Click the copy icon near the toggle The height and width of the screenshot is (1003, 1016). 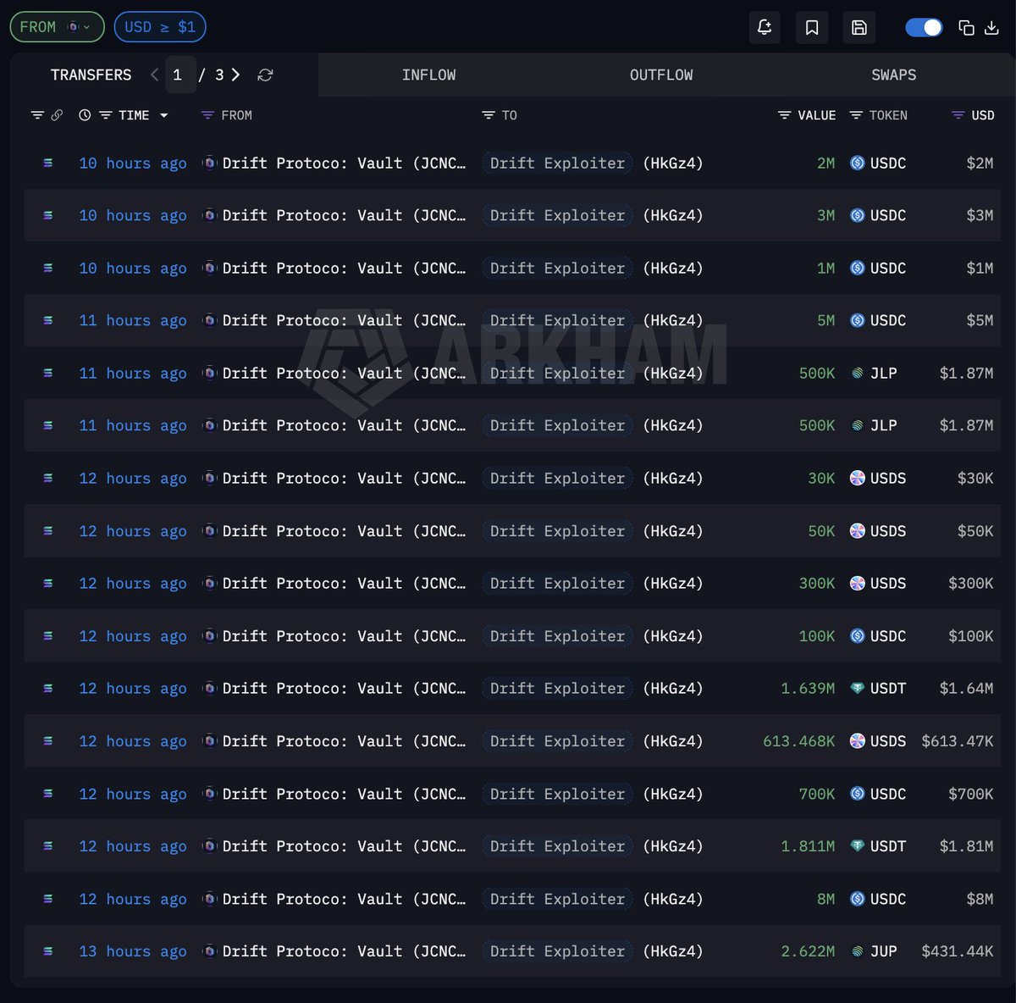point(966,28)
